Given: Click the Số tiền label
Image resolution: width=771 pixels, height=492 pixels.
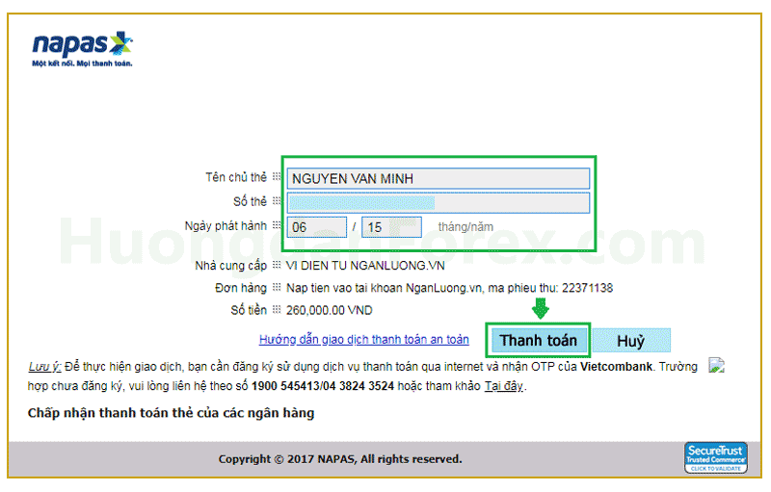Looking at the screenshot, I should (x=249, y=310).
